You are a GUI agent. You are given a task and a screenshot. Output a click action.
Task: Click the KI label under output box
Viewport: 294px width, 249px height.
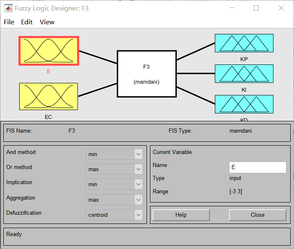point(244,90)
